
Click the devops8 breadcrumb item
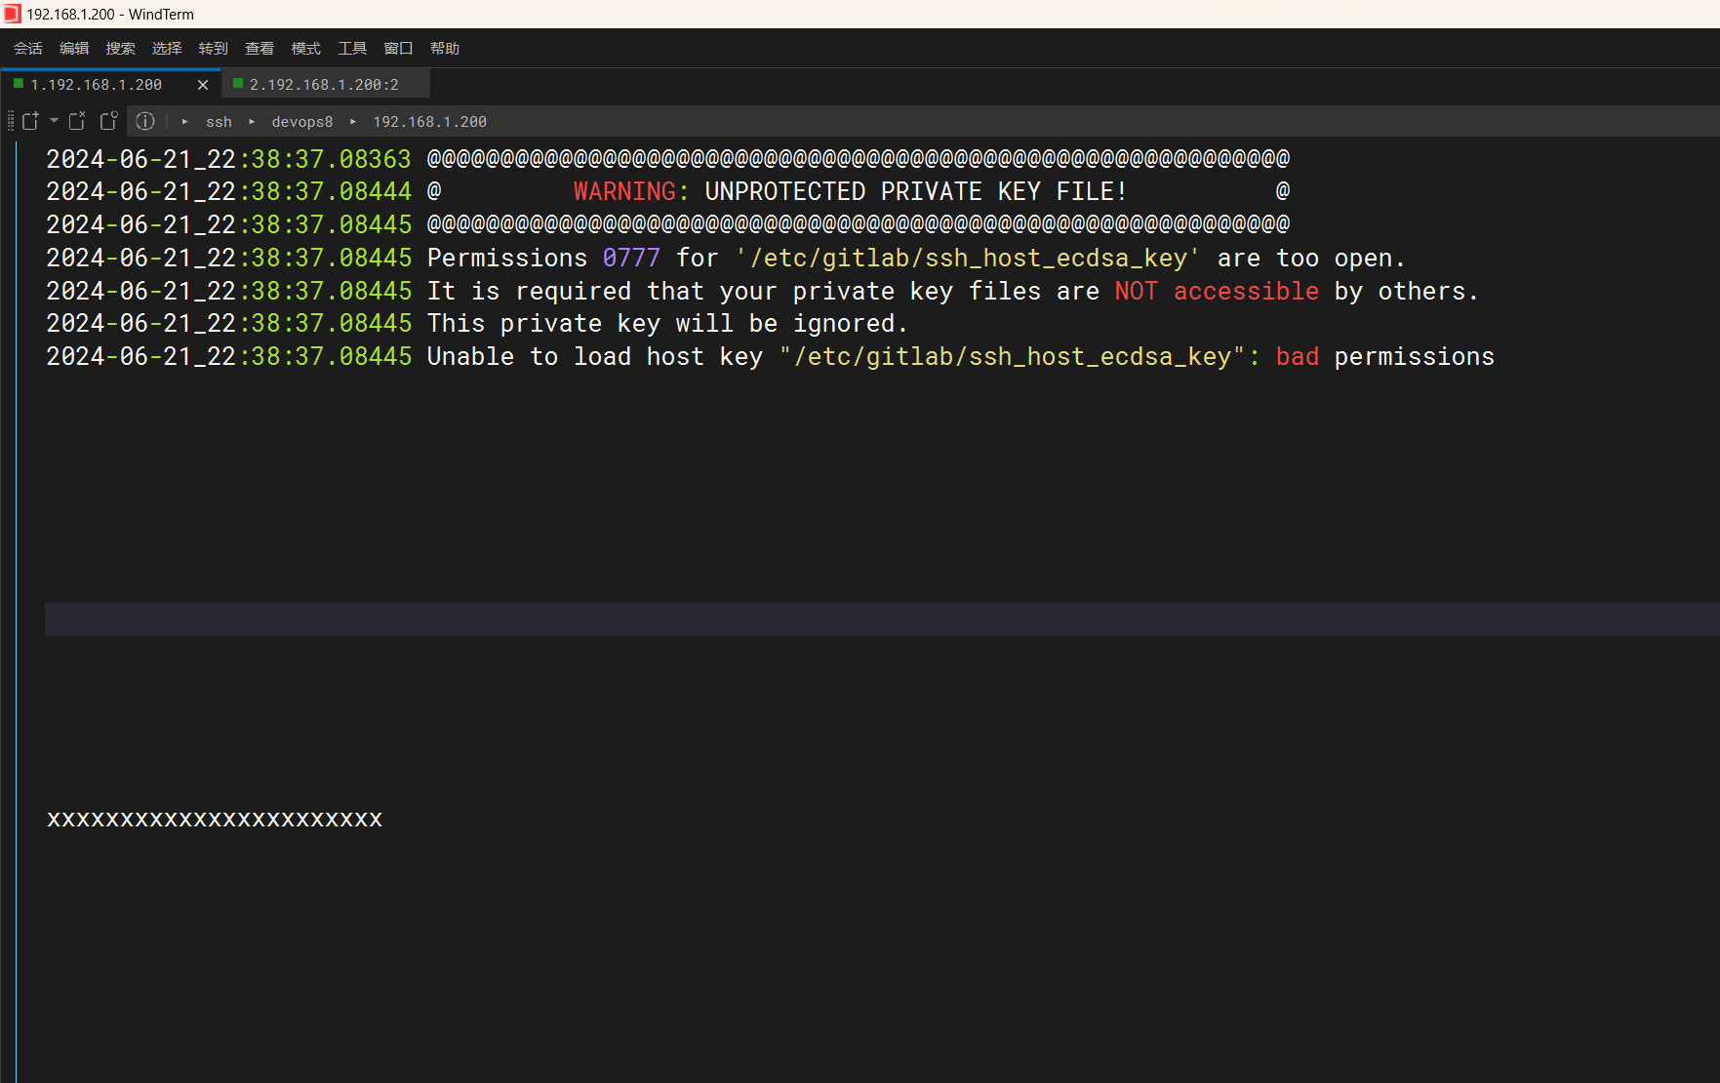(x=301, y=122)
